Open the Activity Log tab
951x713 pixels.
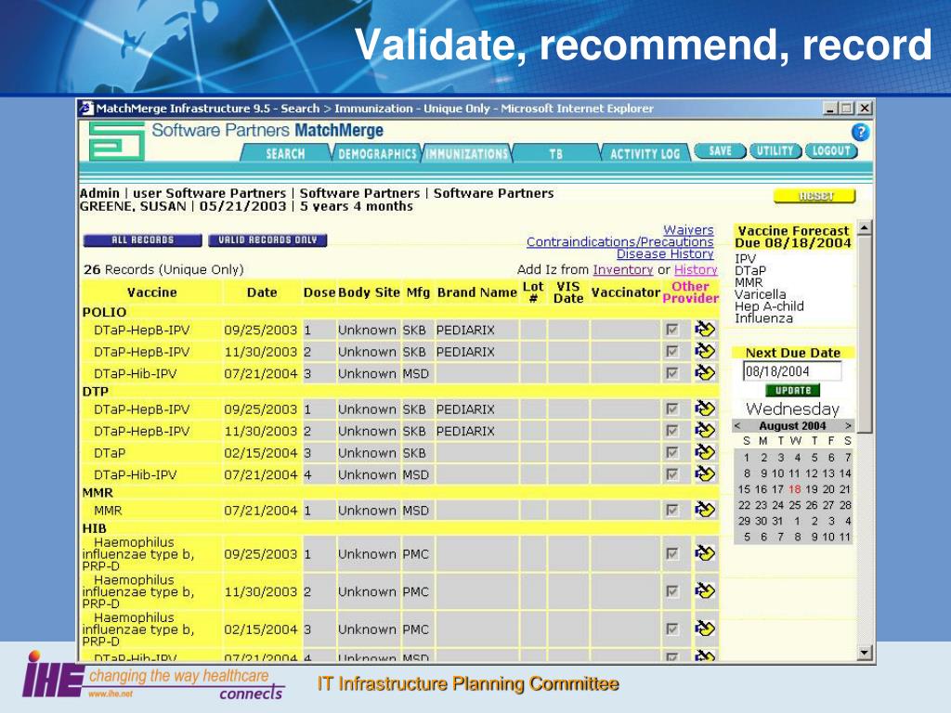645,153
